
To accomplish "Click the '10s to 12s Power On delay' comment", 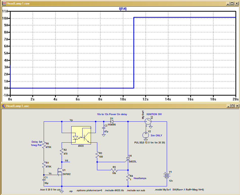I will tap(112, 114).
